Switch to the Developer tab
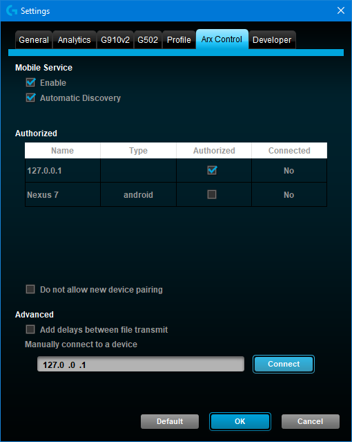Viewport: 352px width, 442px height. 272,39
